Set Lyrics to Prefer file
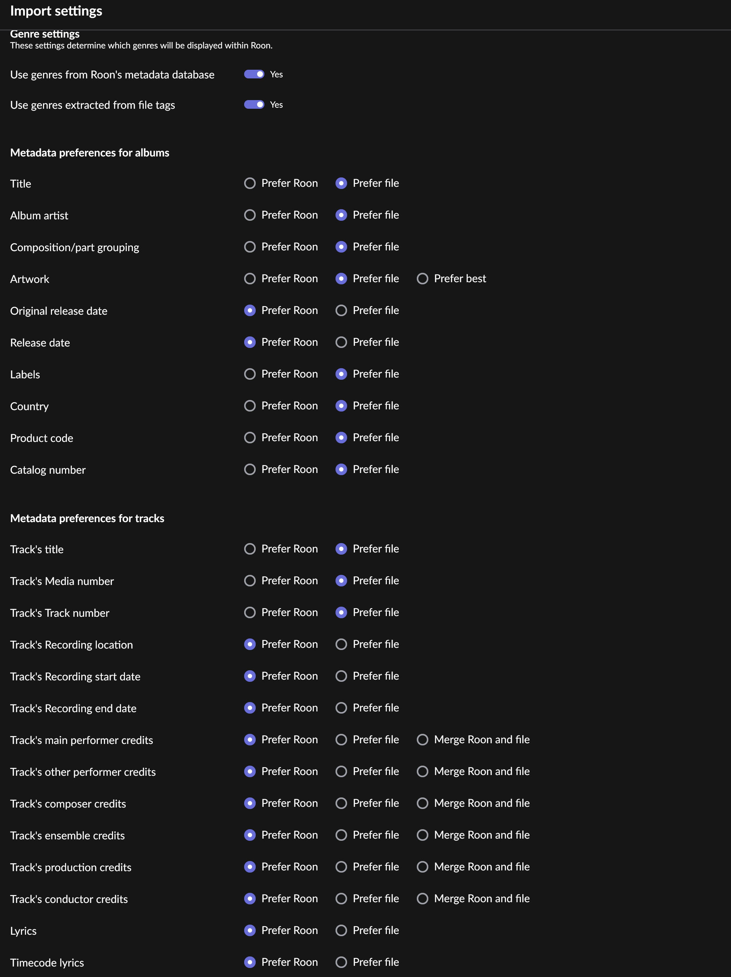 tap(341, 931)
